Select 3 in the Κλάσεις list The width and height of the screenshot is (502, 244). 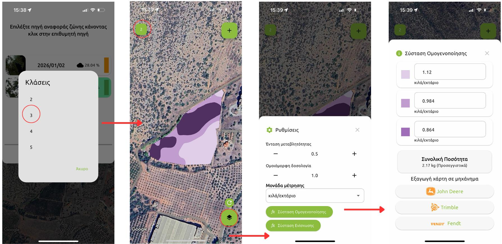[x=31, y=115]
